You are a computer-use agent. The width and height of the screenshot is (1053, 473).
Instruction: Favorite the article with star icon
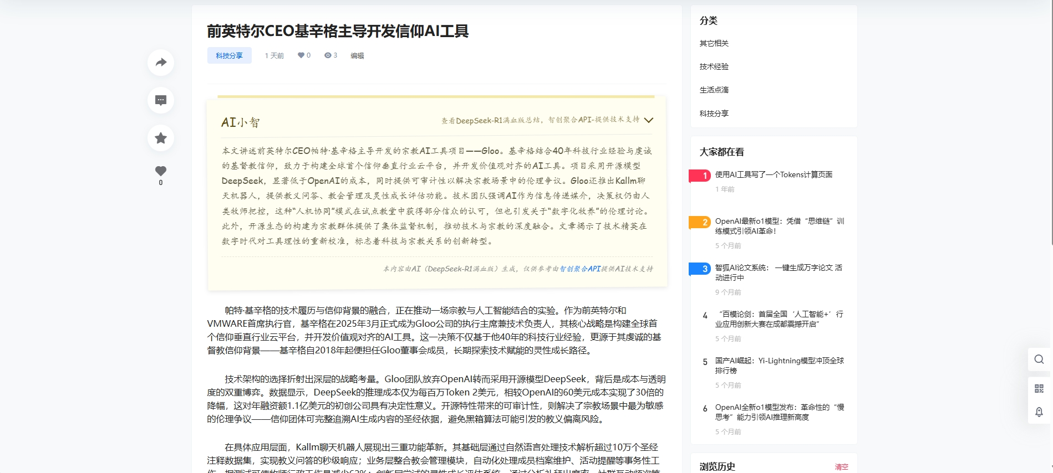click(161, 138)
